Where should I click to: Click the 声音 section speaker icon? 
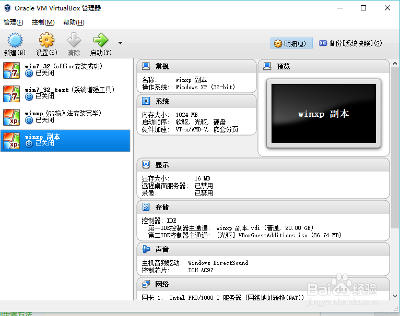pyautogui.click(x=146, y=249)
